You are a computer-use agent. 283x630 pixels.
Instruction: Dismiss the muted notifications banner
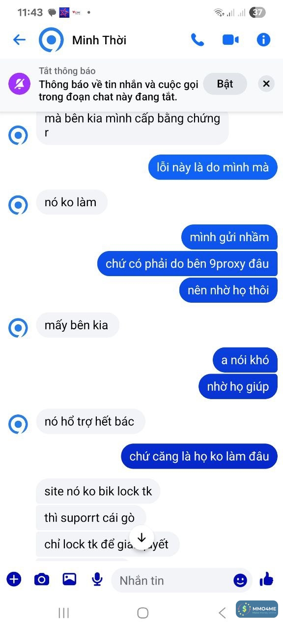(x=266, y=84)
